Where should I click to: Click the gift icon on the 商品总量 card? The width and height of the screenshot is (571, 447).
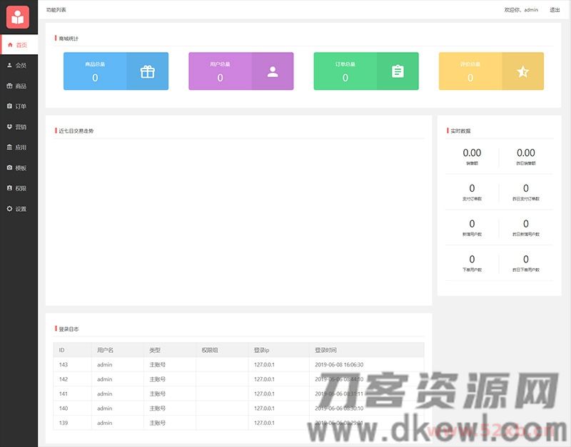pyautogui.click(x=146, y=71)
